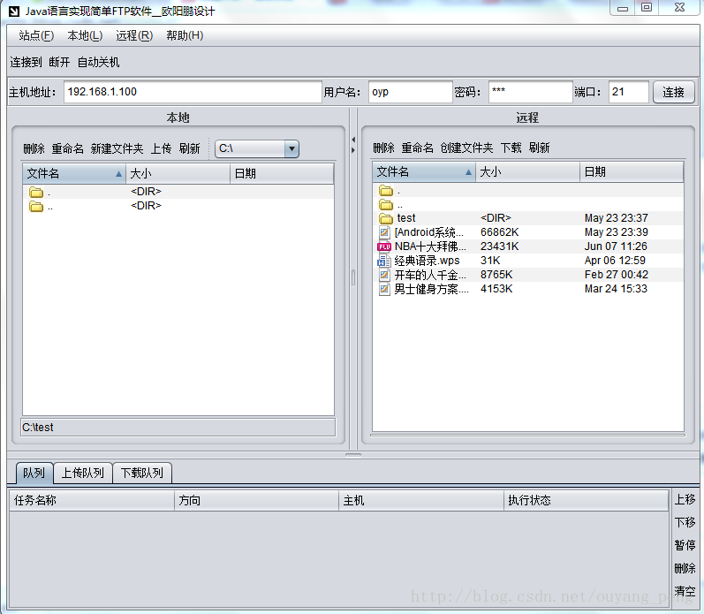This screenshot has width=704, height=614.
Task: Click local 重命名 button
Action: coord(68,148)
